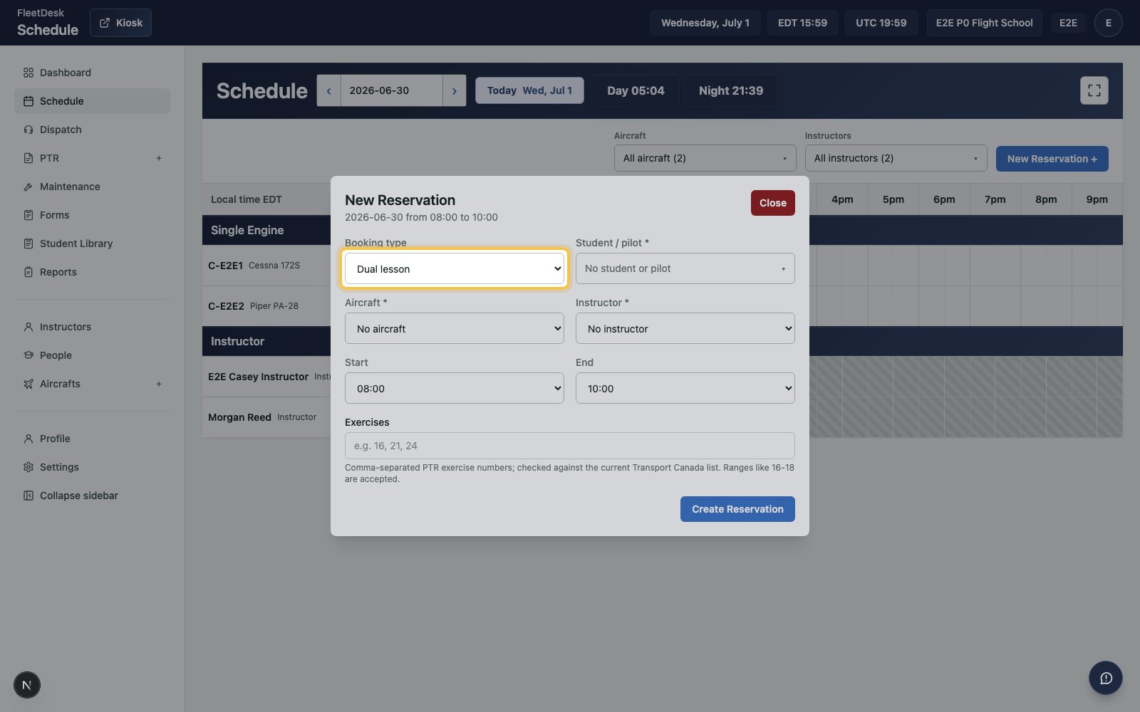Click the schedule date field 2026-06-30
The image size is (1140, 712).
tap(391, 90)
